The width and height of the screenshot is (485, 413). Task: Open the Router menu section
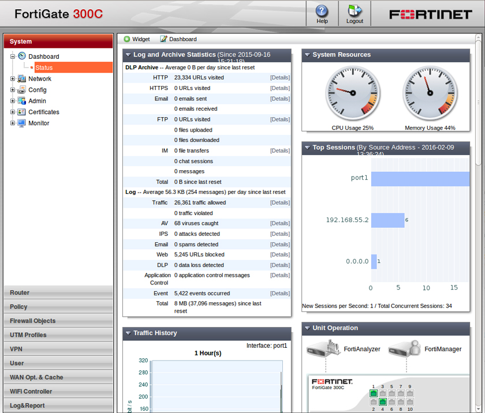(x=58, y=292)
